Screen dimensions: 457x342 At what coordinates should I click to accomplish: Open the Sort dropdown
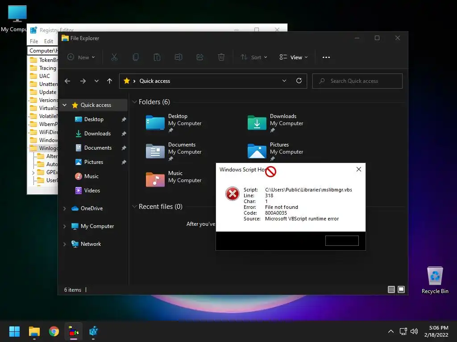coord(254,57)
